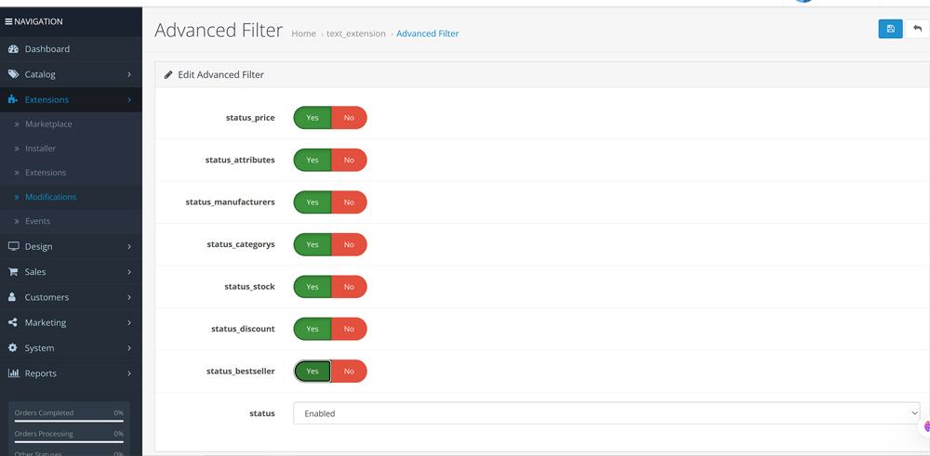Click the Orders Completed progress bar

coord(69,421)
